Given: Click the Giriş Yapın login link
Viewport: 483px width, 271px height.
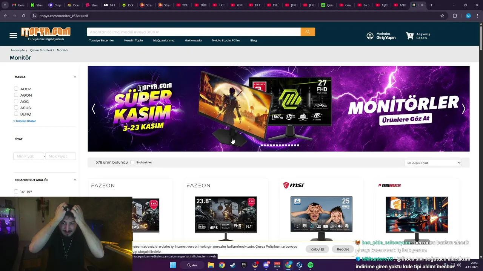Looking at the screenshot, I should point(386,38).
